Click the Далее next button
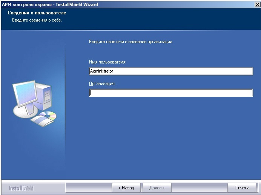Screen dimensions: 261x195 157,188
